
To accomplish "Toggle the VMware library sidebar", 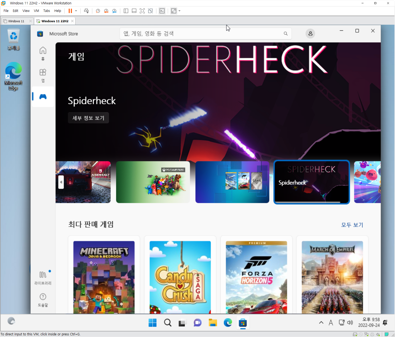I will [x=126, y=11].
